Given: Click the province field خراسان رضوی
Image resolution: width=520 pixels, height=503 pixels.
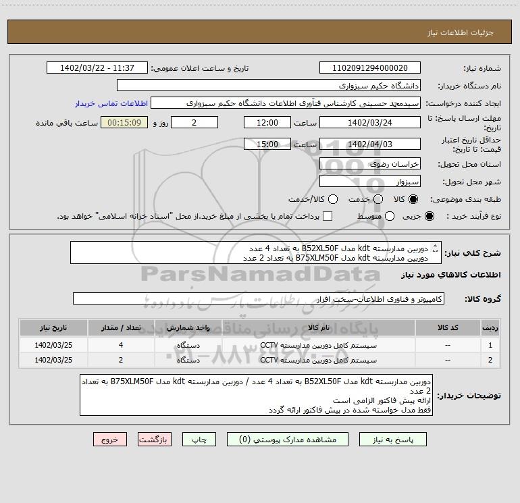Looking at the screenshot, I should point(370,164).
